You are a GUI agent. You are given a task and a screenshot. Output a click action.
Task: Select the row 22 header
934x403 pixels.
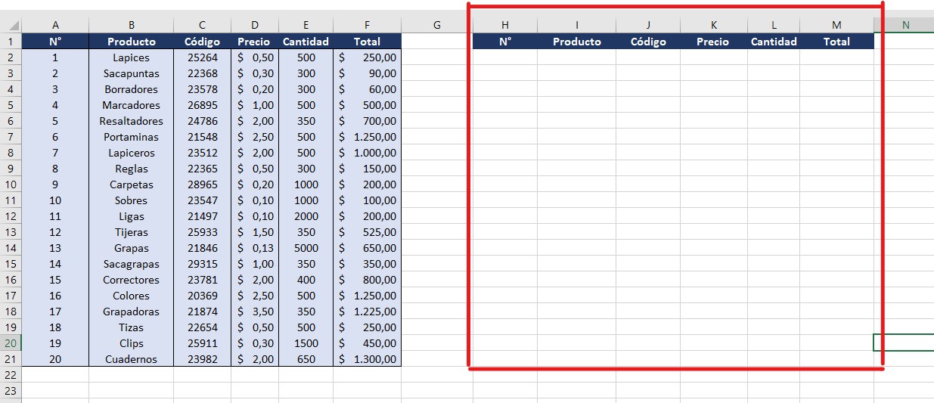pyautogui.click(x=11, y=375)
